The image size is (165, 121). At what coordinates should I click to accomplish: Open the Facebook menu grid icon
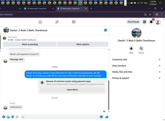pyautogui.click(x=145, y=22)
